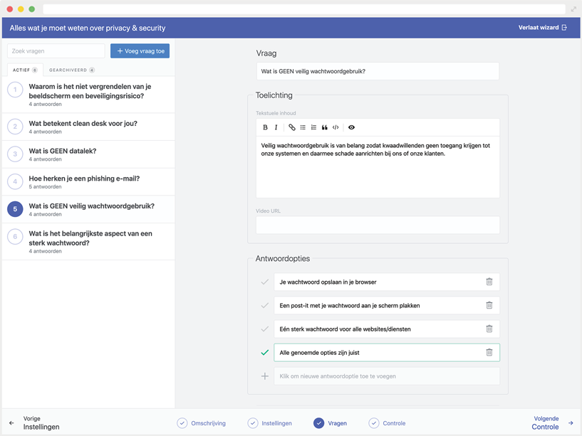The width and height of the screenshot is (582, 436).
Task: Toggle italic formatting in the text editor
Action: coord(276,127)
